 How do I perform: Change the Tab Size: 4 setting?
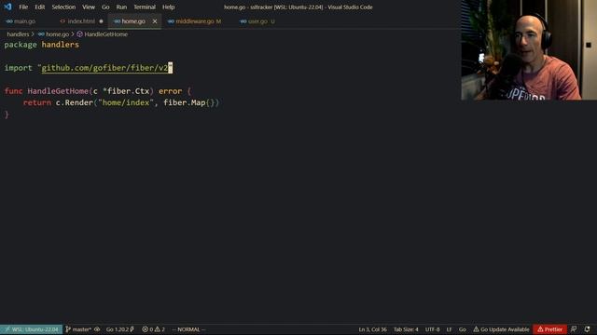406,329
